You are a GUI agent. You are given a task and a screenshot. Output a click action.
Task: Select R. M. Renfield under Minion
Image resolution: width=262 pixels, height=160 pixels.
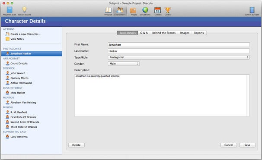click(19, 112)
